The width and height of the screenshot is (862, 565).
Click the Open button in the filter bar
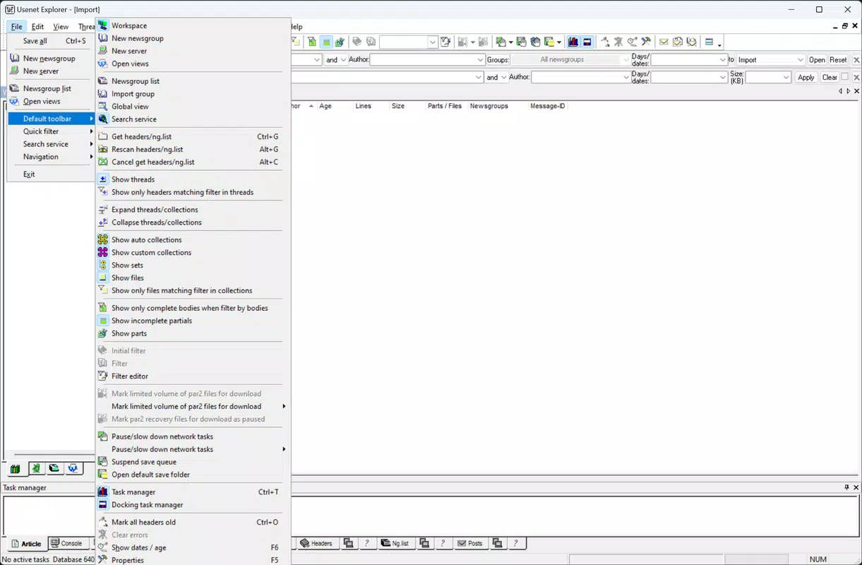pos(817,60)
